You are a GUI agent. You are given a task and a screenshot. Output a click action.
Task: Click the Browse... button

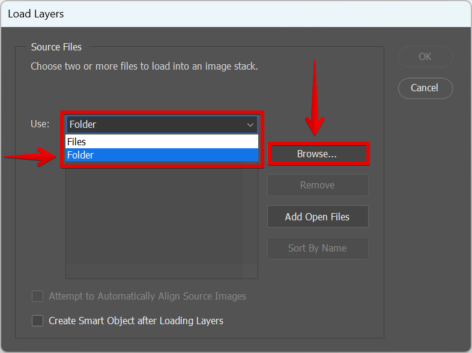click(x=317, y=154)
